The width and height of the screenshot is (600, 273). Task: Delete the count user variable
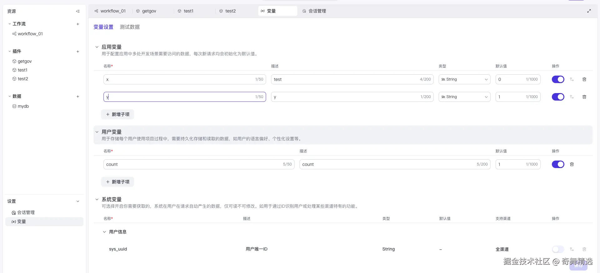(x=572, y=164)
